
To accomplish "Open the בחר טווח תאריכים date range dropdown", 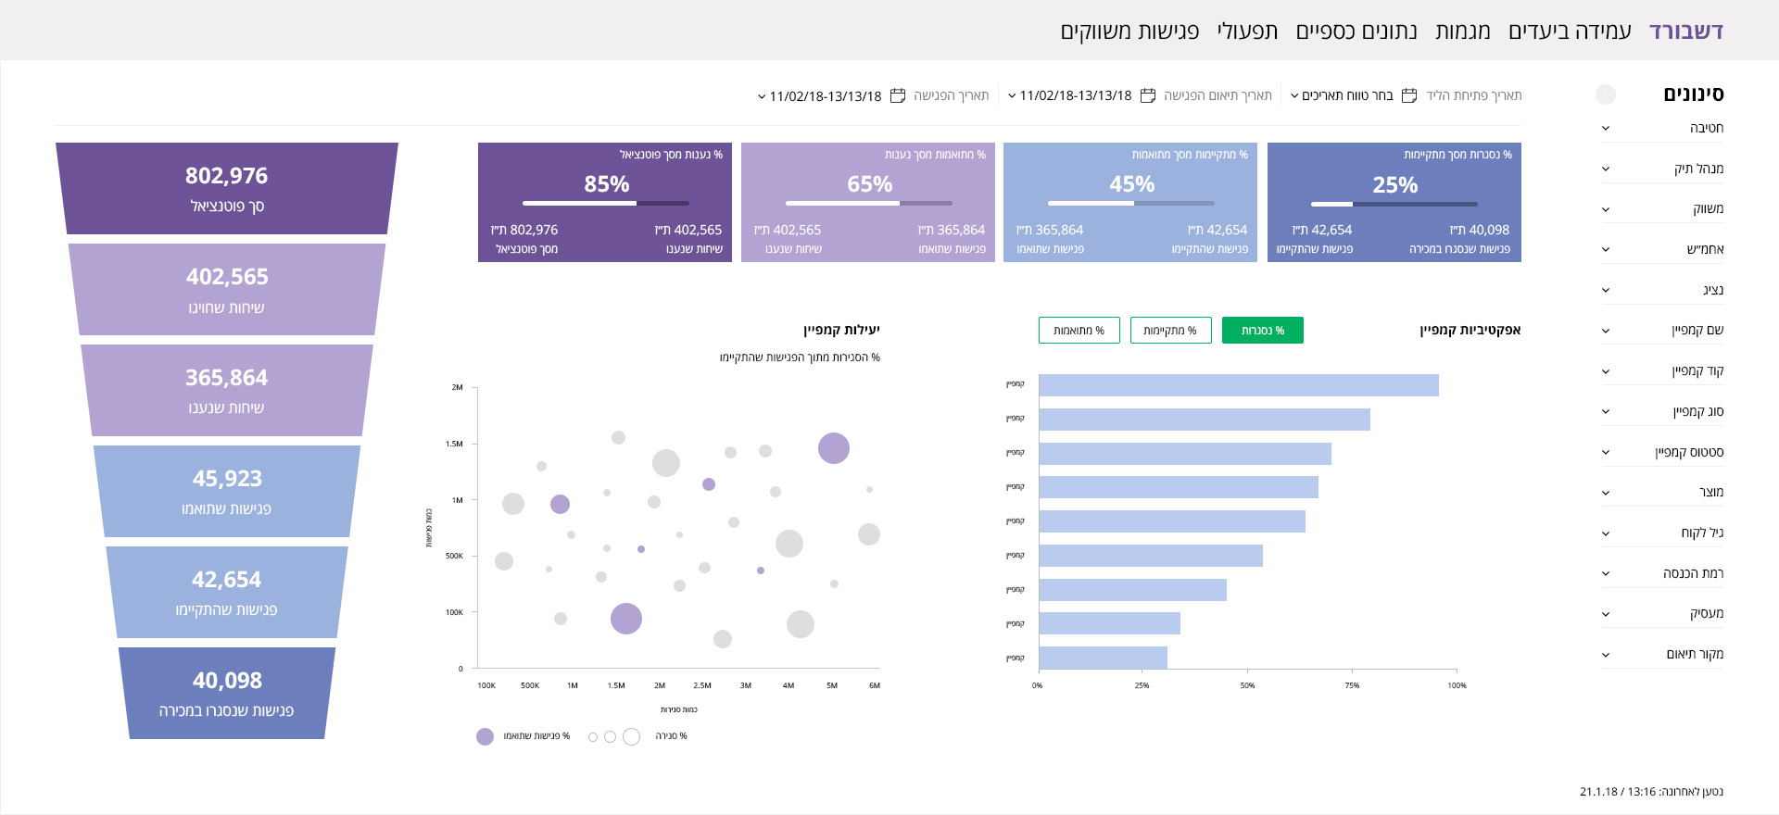I will [1342, 95].
